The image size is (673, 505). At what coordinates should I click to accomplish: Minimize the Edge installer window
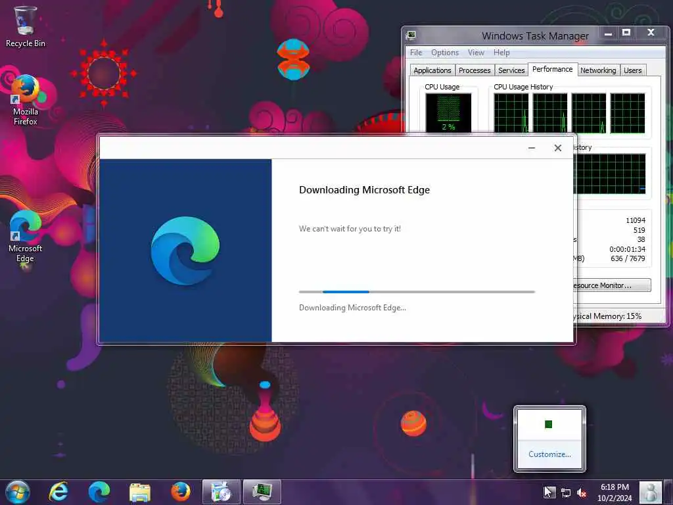pyautogui.click(x=531, y=148)
